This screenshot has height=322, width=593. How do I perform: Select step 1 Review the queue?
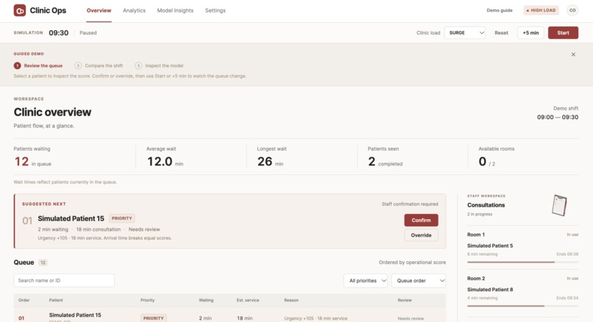point(38,65)
